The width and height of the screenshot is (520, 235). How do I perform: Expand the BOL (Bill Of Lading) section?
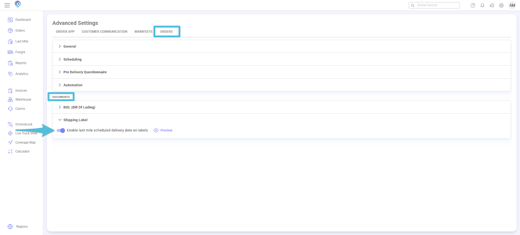point(282,107)
